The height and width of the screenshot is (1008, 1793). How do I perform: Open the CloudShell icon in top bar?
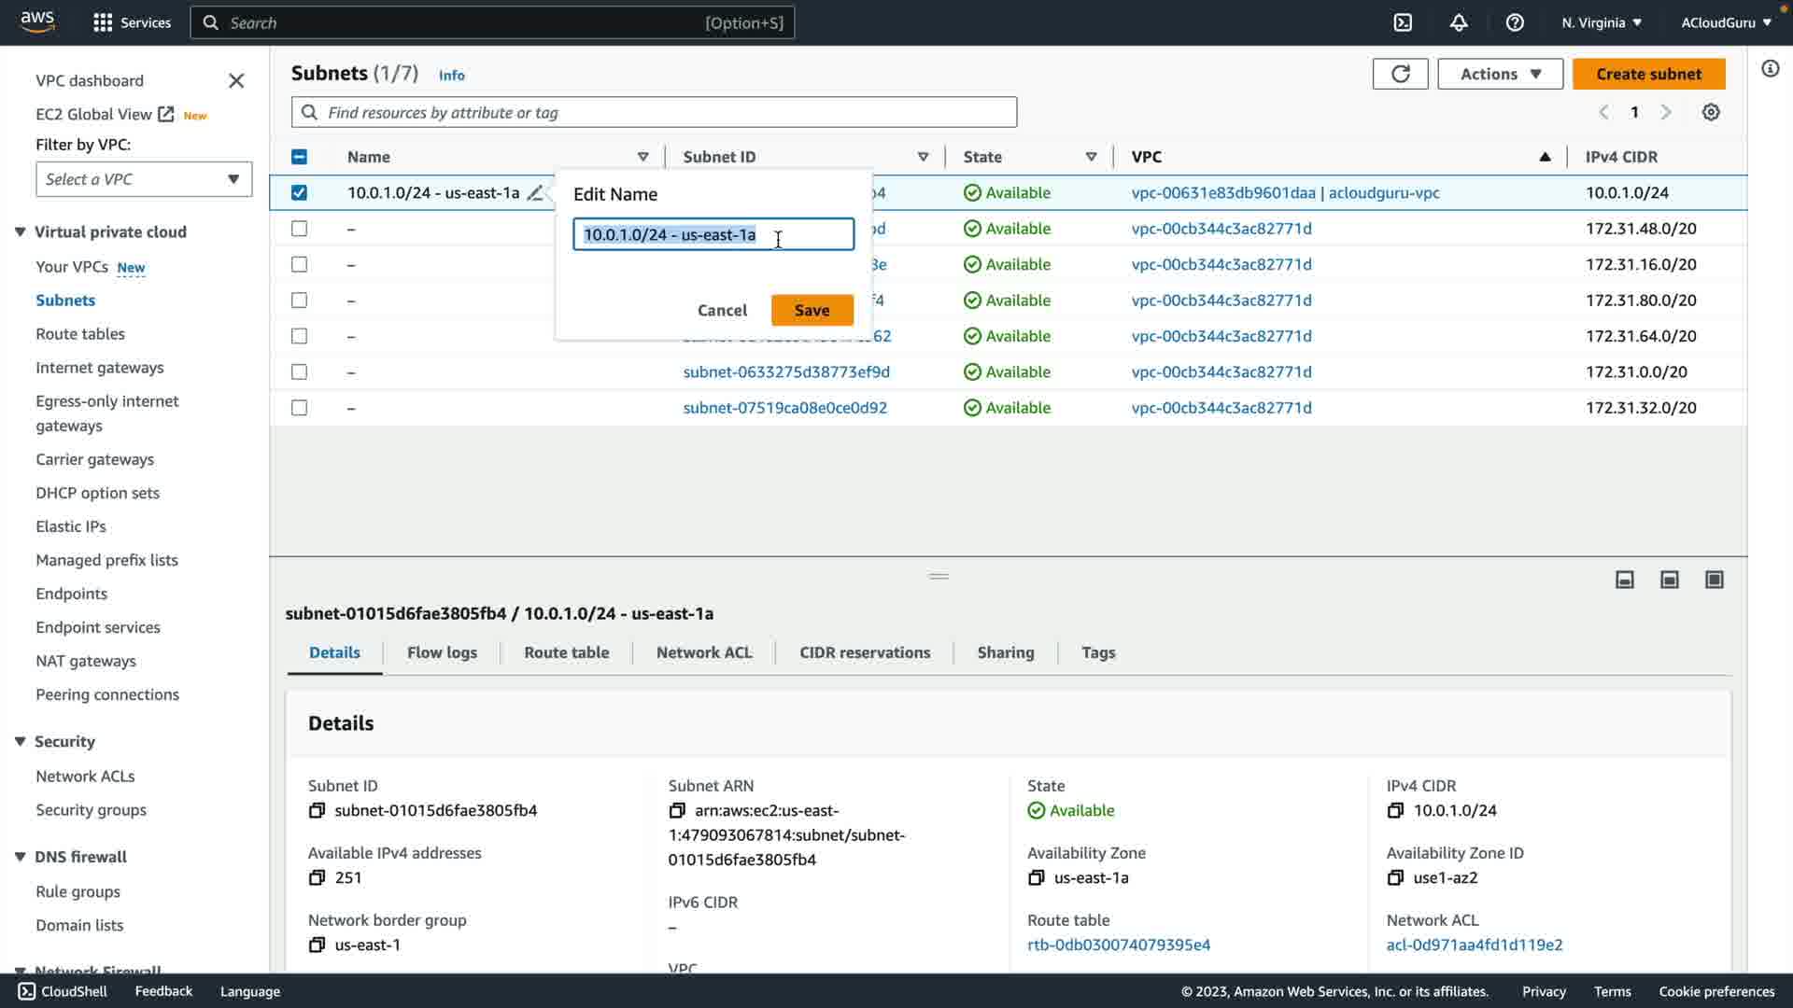click(1403, 22)
